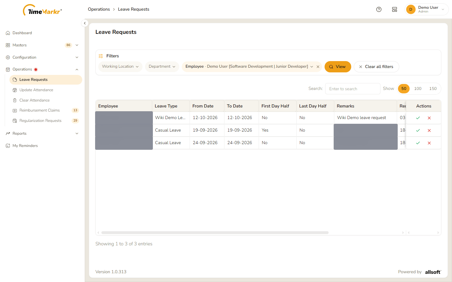Reject the 12-10-2026 Wiki Demo leave request
Viewport: 452px width, 282px height.
pos(429,118)
